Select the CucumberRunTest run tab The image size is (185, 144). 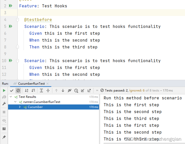(x=31, y=84)
